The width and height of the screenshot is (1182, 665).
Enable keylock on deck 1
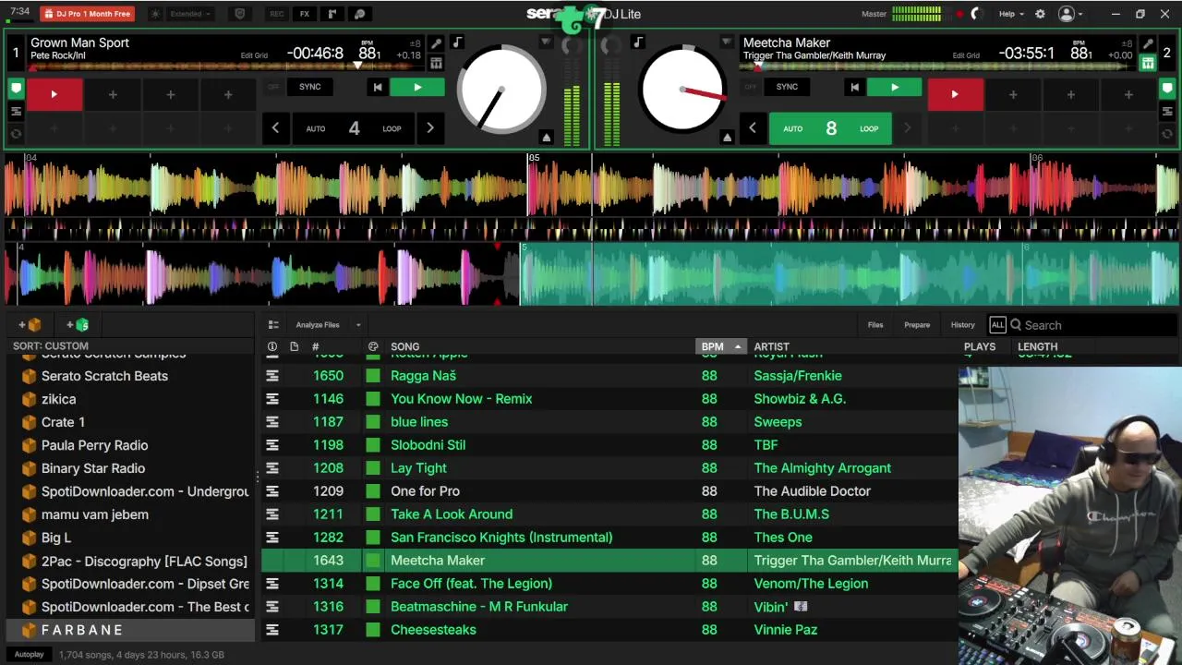(x=457, y=42)
